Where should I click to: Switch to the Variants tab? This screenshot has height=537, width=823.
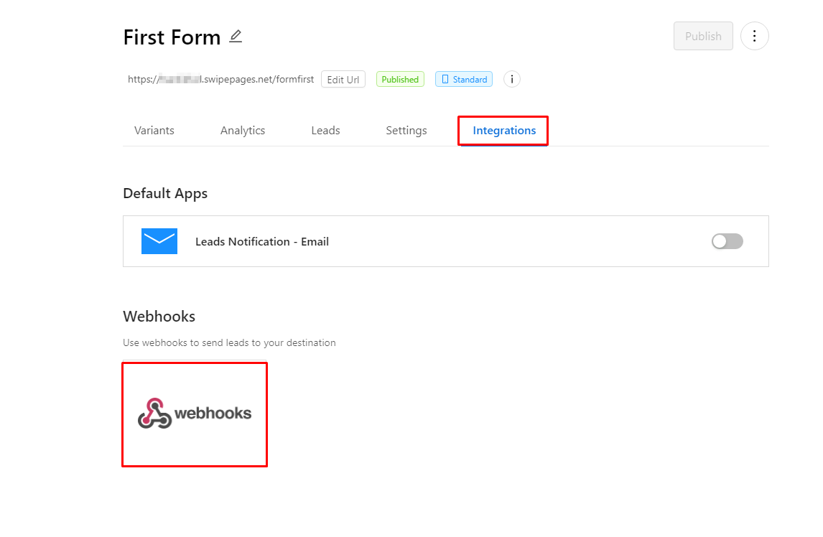coord(154,130)
